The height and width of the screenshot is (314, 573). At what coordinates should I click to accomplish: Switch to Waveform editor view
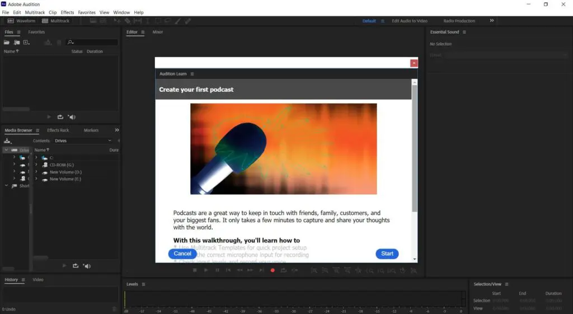21,21
